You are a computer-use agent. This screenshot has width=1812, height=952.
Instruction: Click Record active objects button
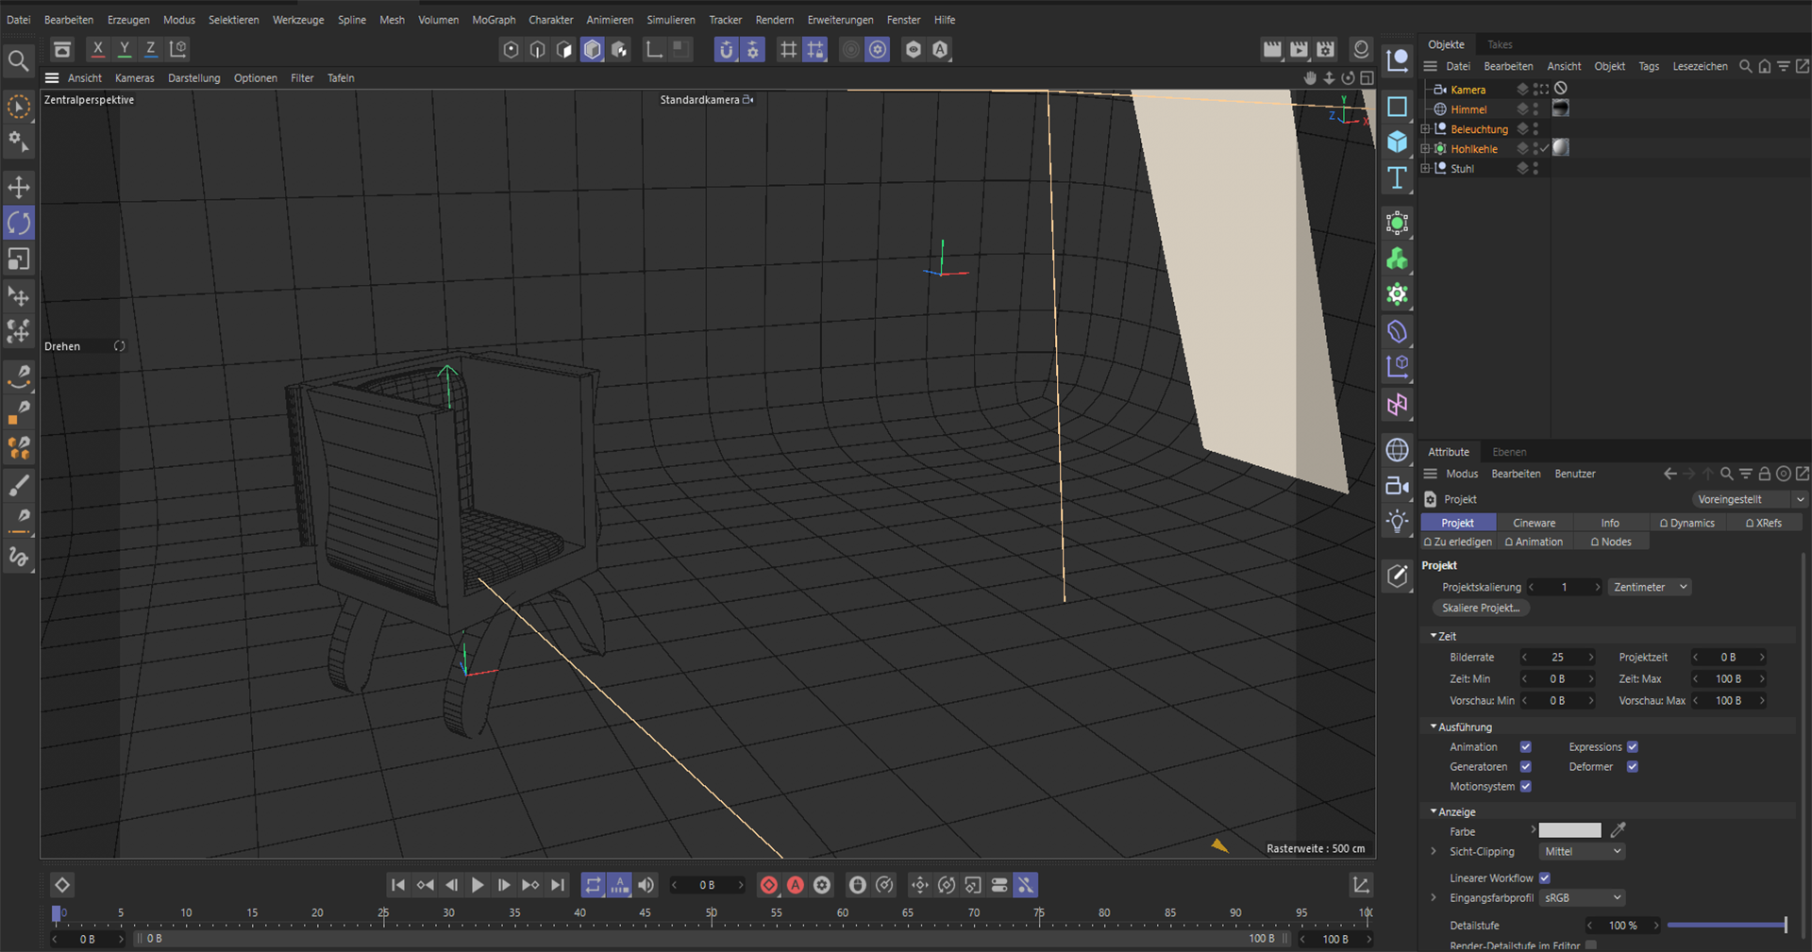coord(769,885)
